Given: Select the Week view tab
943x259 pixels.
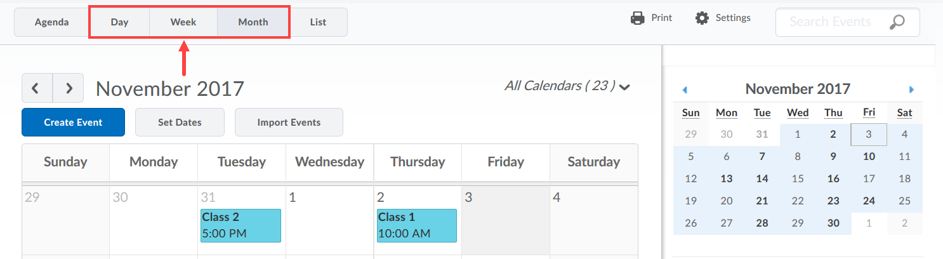Looking at the screenshot, I should [x=183, y=22].
